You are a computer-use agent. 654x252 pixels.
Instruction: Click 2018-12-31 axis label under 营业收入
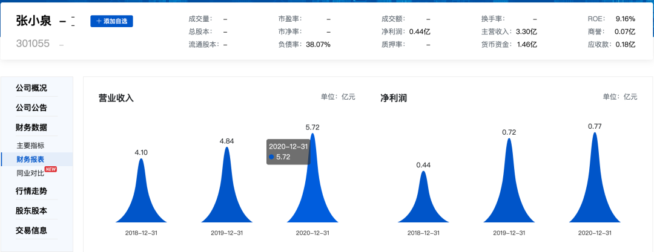coord(141,233)
